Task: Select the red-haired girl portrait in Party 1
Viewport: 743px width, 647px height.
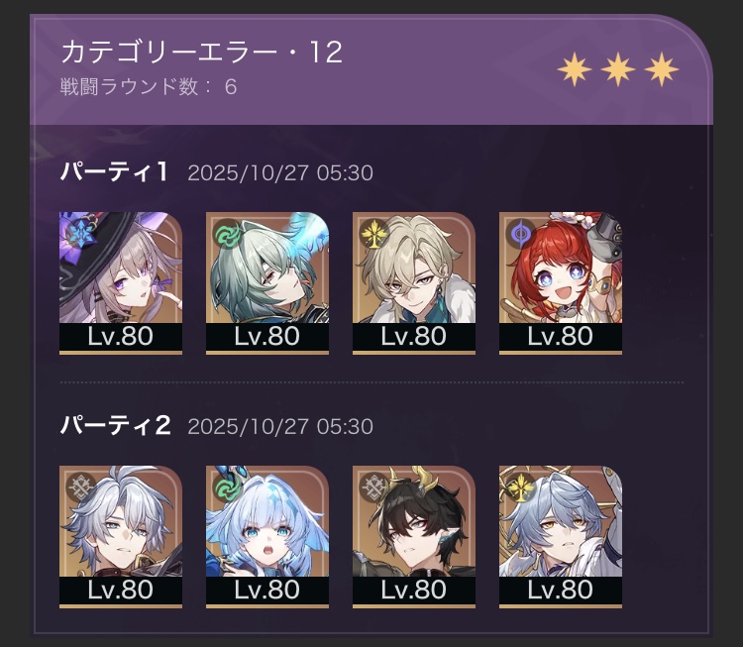Action: click(x=561, y=283)
